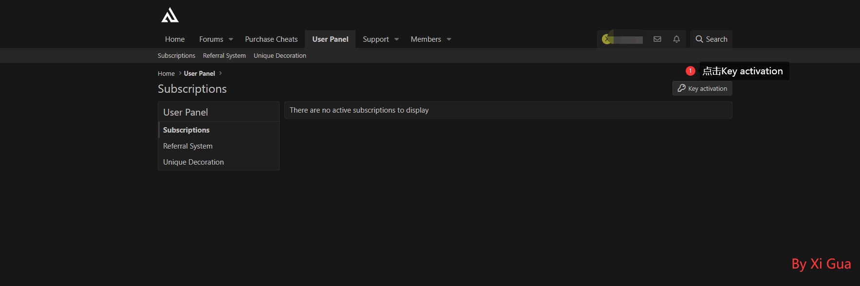860x286 pixels.
Task: Click the Home breadcrumb link
Action: click(x=166, y=74)
